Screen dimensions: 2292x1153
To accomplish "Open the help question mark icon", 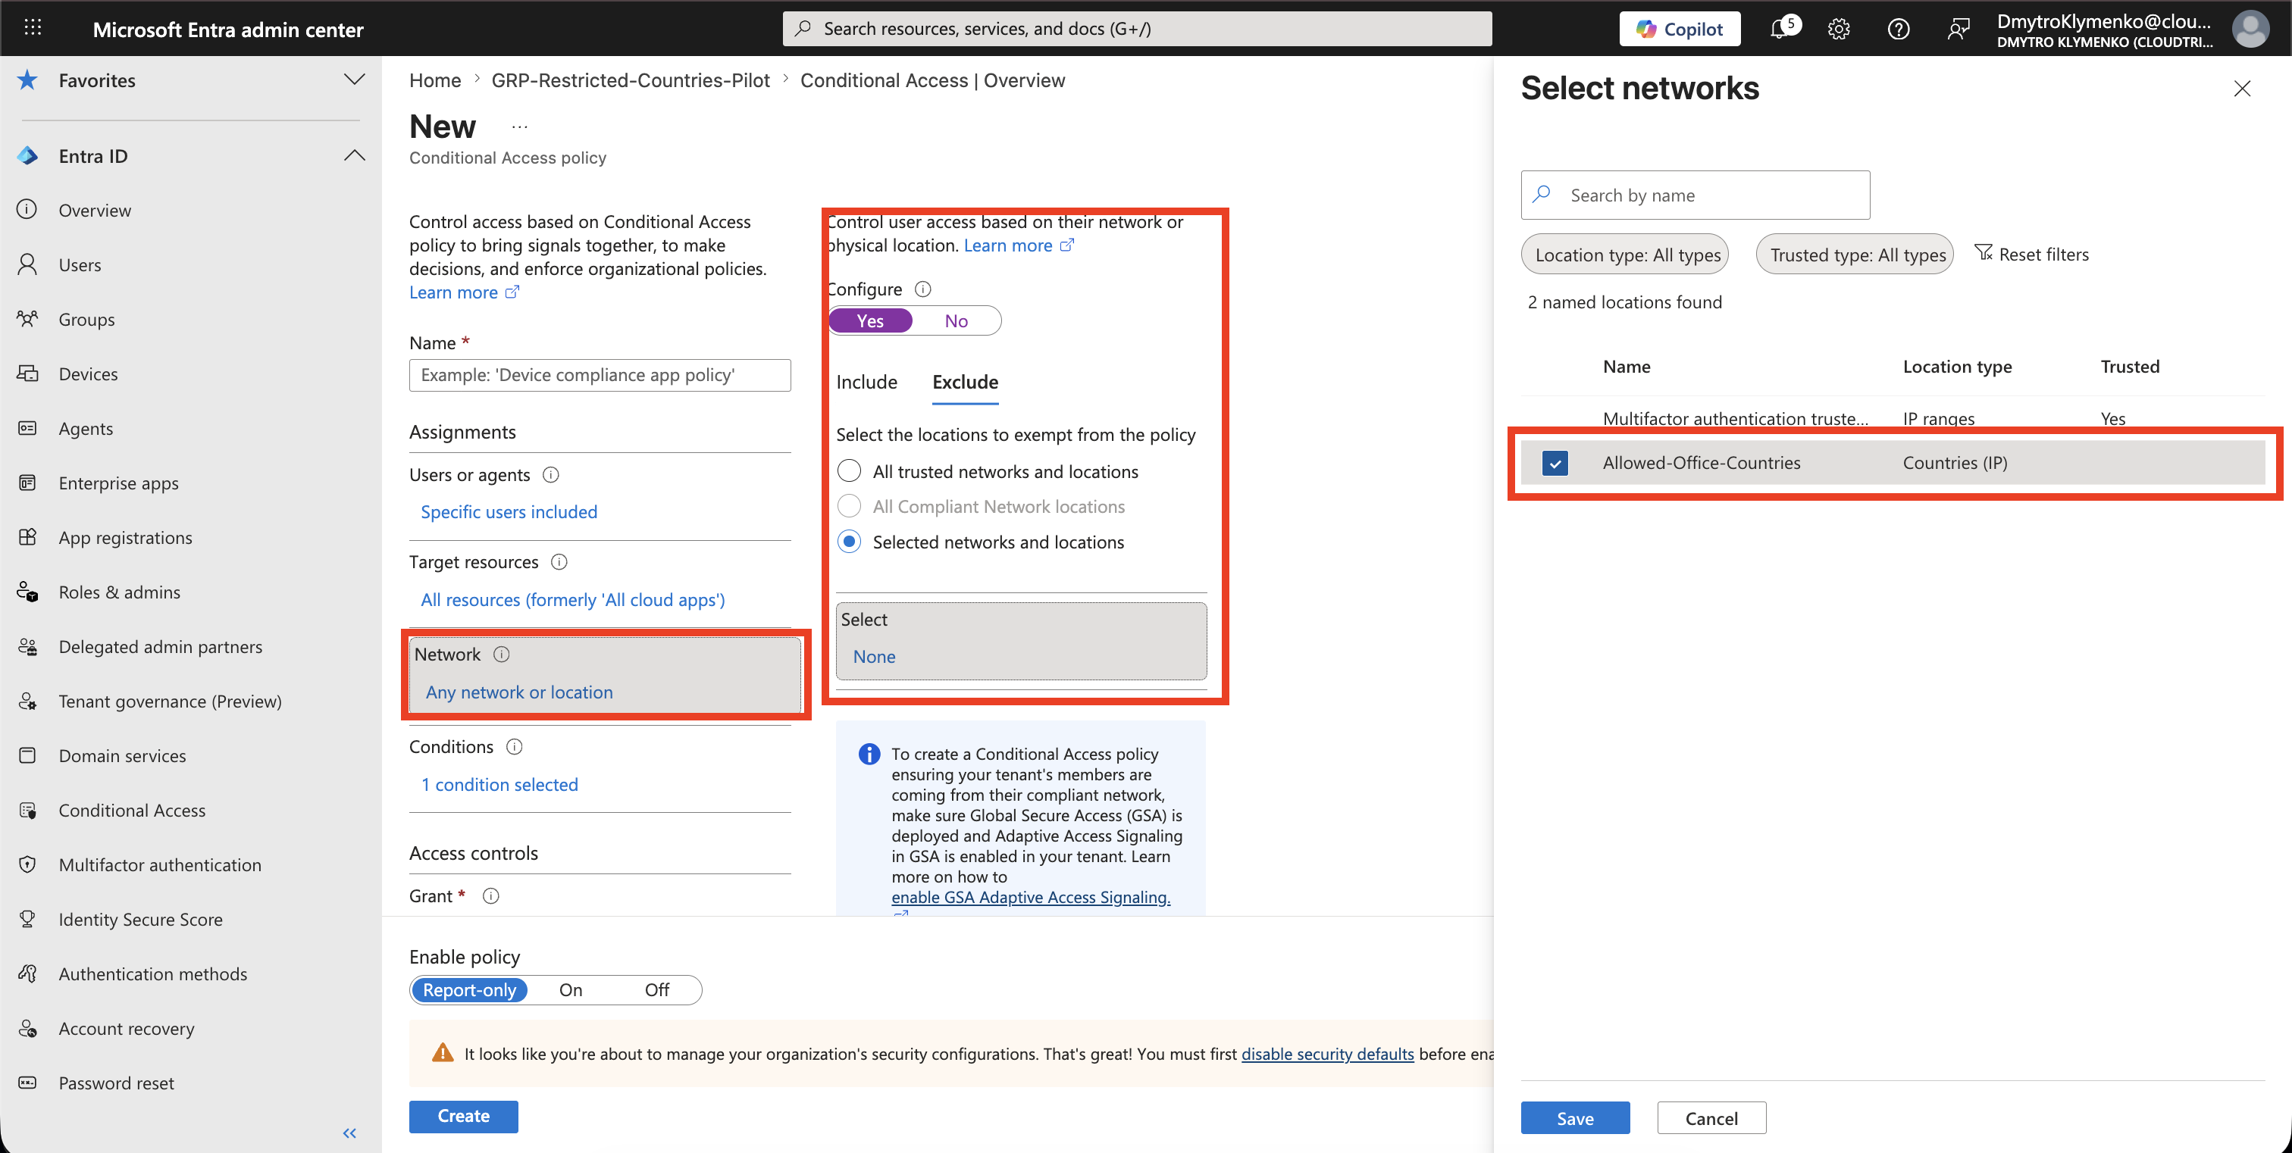I will point(1899,29).
